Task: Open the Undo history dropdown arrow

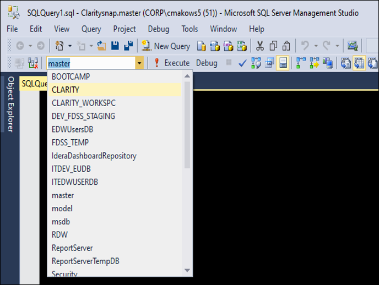Action: pyautogui.click(x=315, y=46)
